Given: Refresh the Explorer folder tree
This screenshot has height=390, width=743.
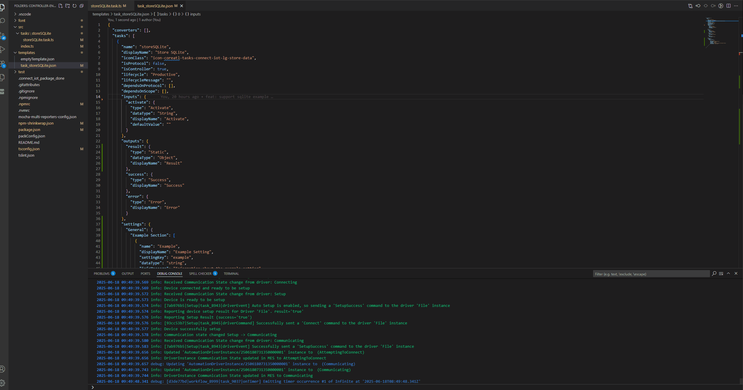Looking at the screenshot, I should coord(75,6).
